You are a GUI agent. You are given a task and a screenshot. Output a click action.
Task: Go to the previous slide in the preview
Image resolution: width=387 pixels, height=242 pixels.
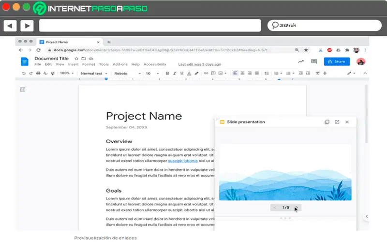point(275,208)
